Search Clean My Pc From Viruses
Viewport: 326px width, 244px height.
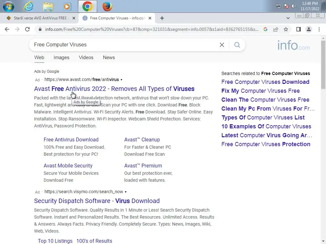click(x=268, y=109)
